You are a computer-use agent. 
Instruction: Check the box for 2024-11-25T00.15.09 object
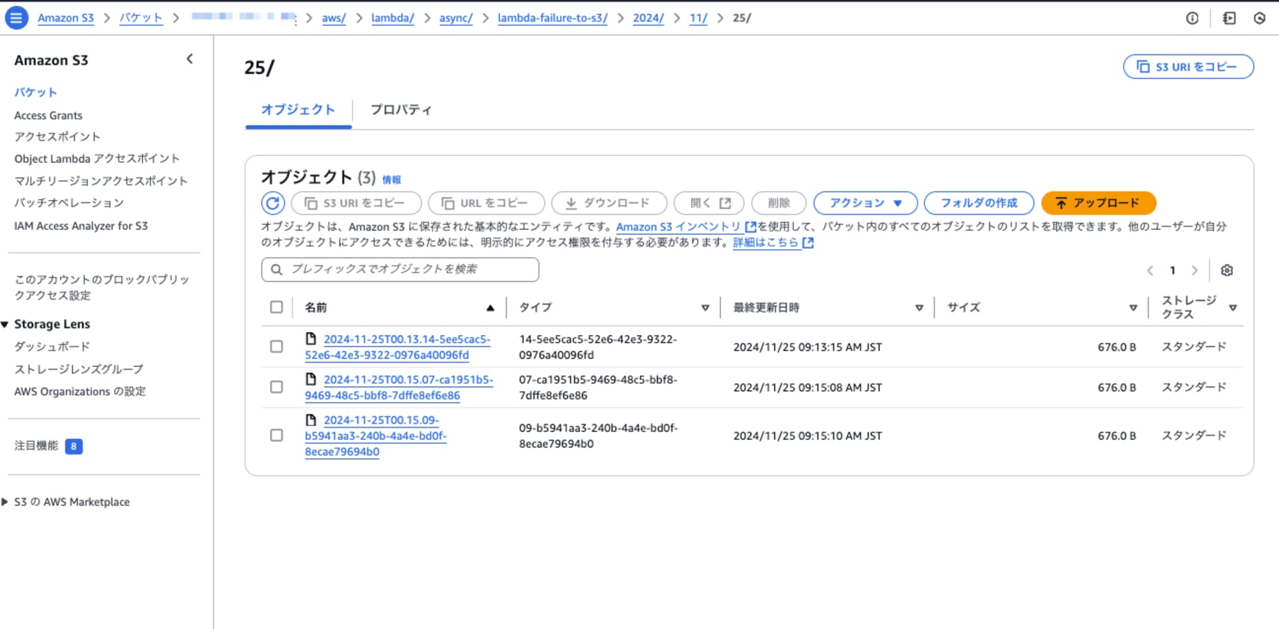276,435
